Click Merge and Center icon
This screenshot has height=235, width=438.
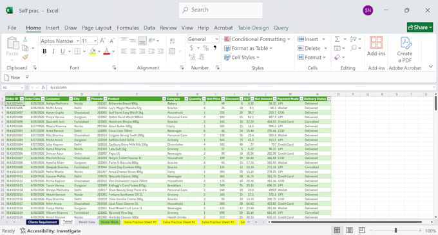[173, 51]
